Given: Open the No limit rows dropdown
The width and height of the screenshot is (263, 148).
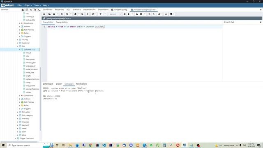Looking at the screenshot, I should click(x=115, y=14).
